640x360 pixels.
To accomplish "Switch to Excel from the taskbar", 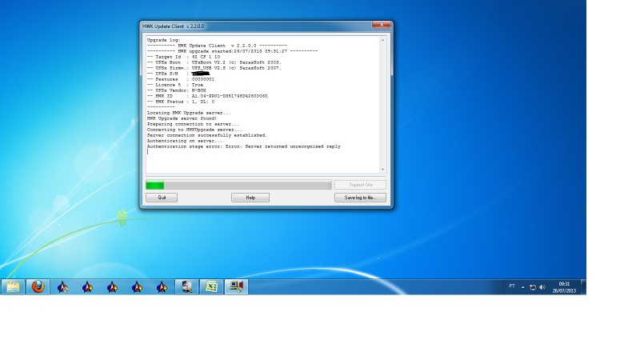I will click(x=211, y=287).
